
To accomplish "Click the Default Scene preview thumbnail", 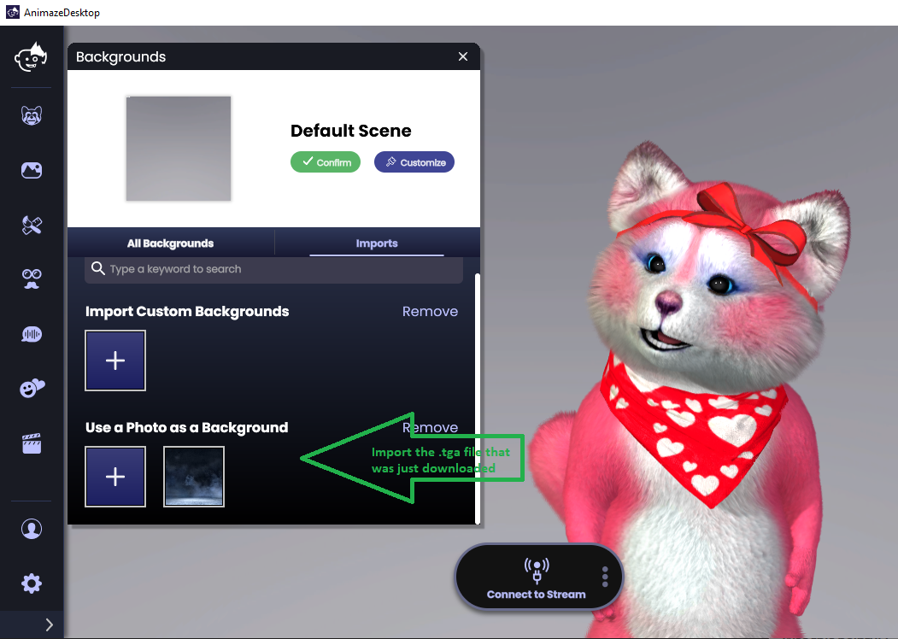I will pyautogui.click(x=179, y=149).
